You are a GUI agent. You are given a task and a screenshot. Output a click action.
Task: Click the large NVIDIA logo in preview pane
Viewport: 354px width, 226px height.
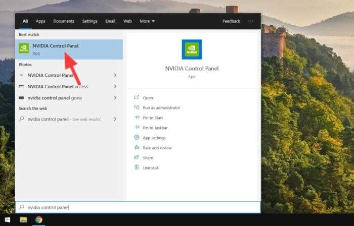[192, 49]
